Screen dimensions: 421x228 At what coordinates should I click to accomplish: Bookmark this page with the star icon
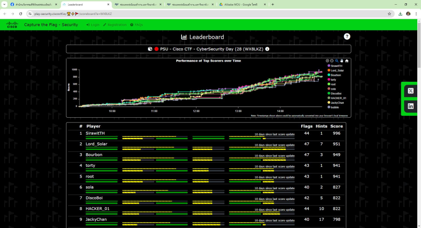click(x=389, y=14)
